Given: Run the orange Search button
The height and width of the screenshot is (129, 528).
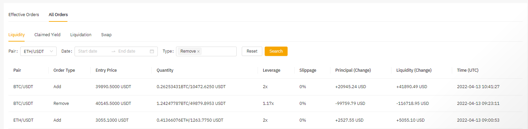Looking at the screenshot, I should (276, 51).
